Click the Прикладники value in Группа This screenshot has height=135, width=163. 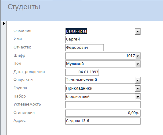click(79, 88)
